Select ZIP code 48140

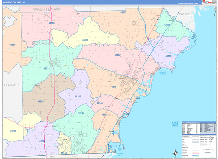click(x=78, y=96)
